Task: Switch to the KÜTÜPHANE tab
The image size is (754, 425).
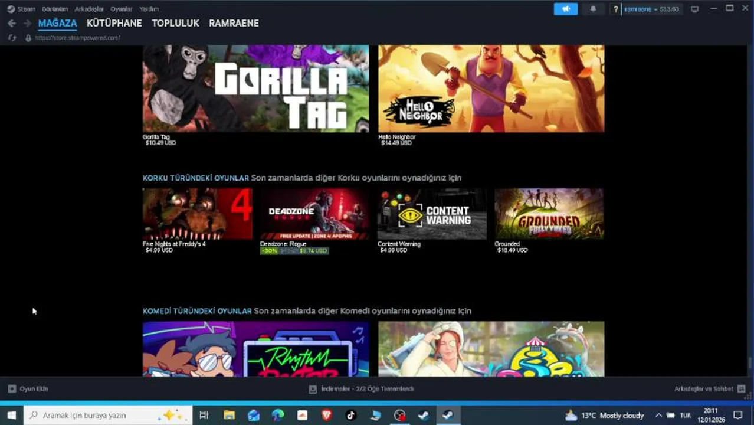Action: (114, 23)
